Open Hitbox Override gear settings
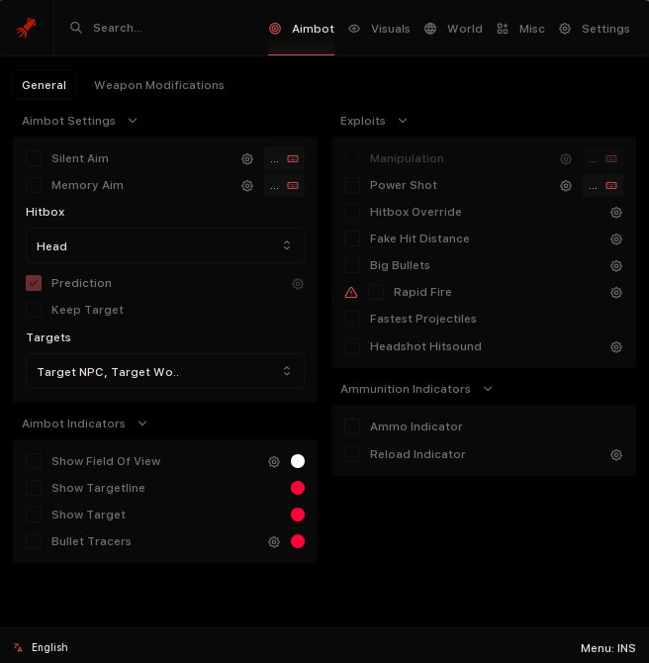649x663 pixels. [616, 213]
